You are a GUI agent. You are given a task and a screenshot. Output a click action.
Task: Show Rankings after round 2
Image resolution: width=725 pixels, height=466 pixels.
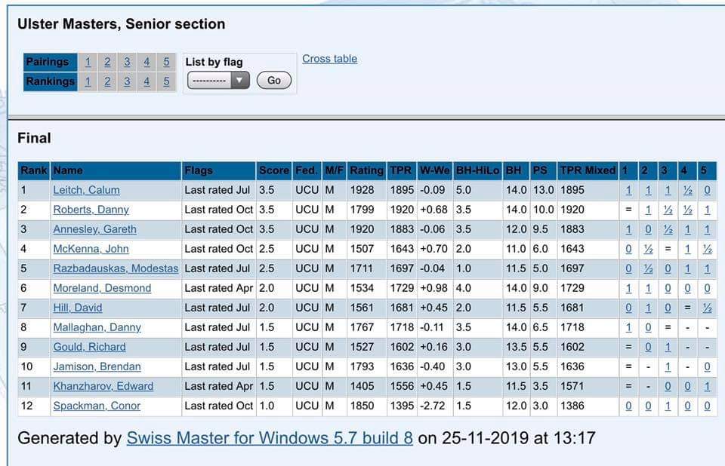[107, 81]
